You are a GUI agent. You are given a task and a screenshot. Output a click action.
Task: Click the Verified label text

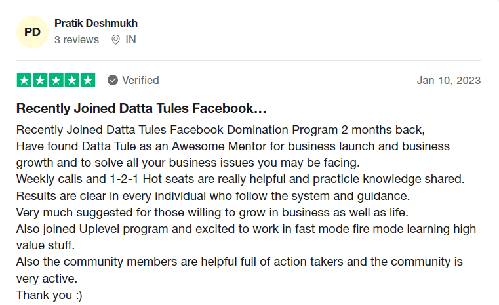pyautogui.click(x=140, y=80)
